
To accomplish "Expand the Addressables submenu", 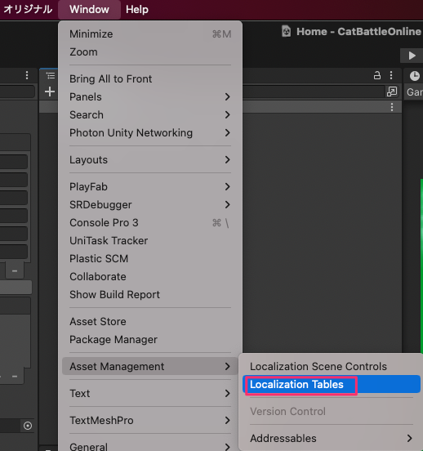I will click(x=332, y=439).
